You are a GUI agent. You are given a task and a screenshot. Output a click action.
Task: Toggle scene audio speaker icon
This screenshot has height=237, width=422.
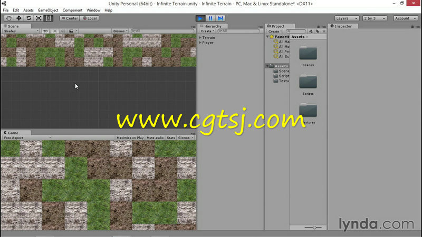(x=63, y=31)
